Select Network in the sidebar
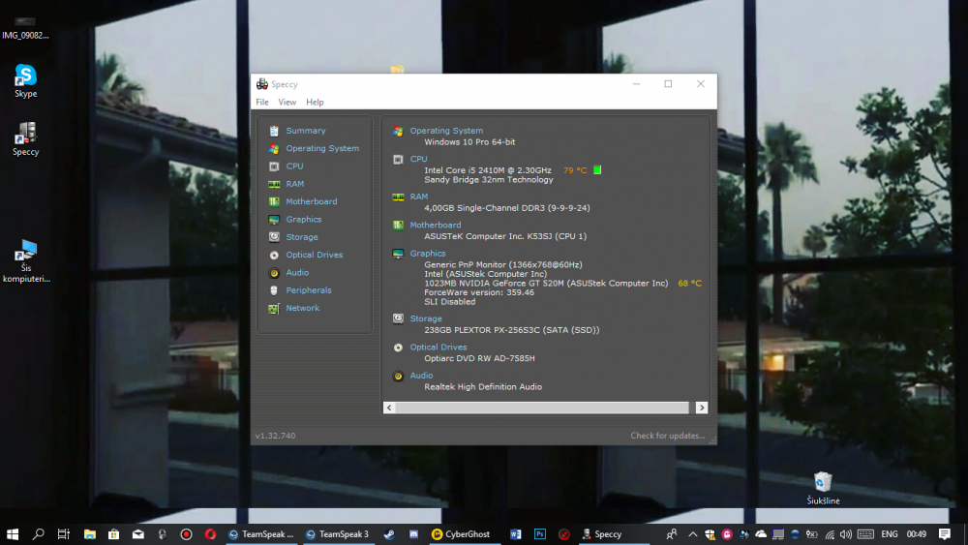 pos(302,308)
